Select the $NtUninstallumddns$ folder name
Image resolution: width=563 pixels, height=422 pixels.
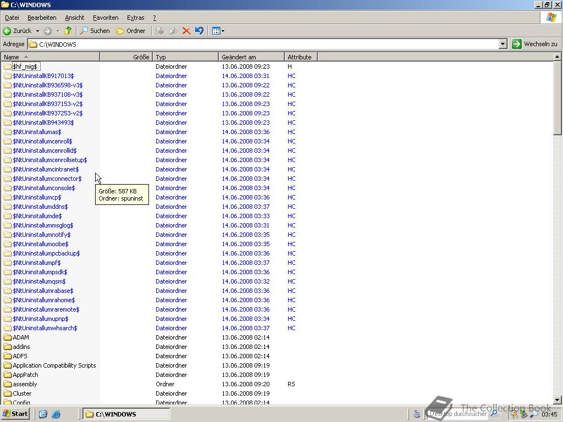coord(40,207)
